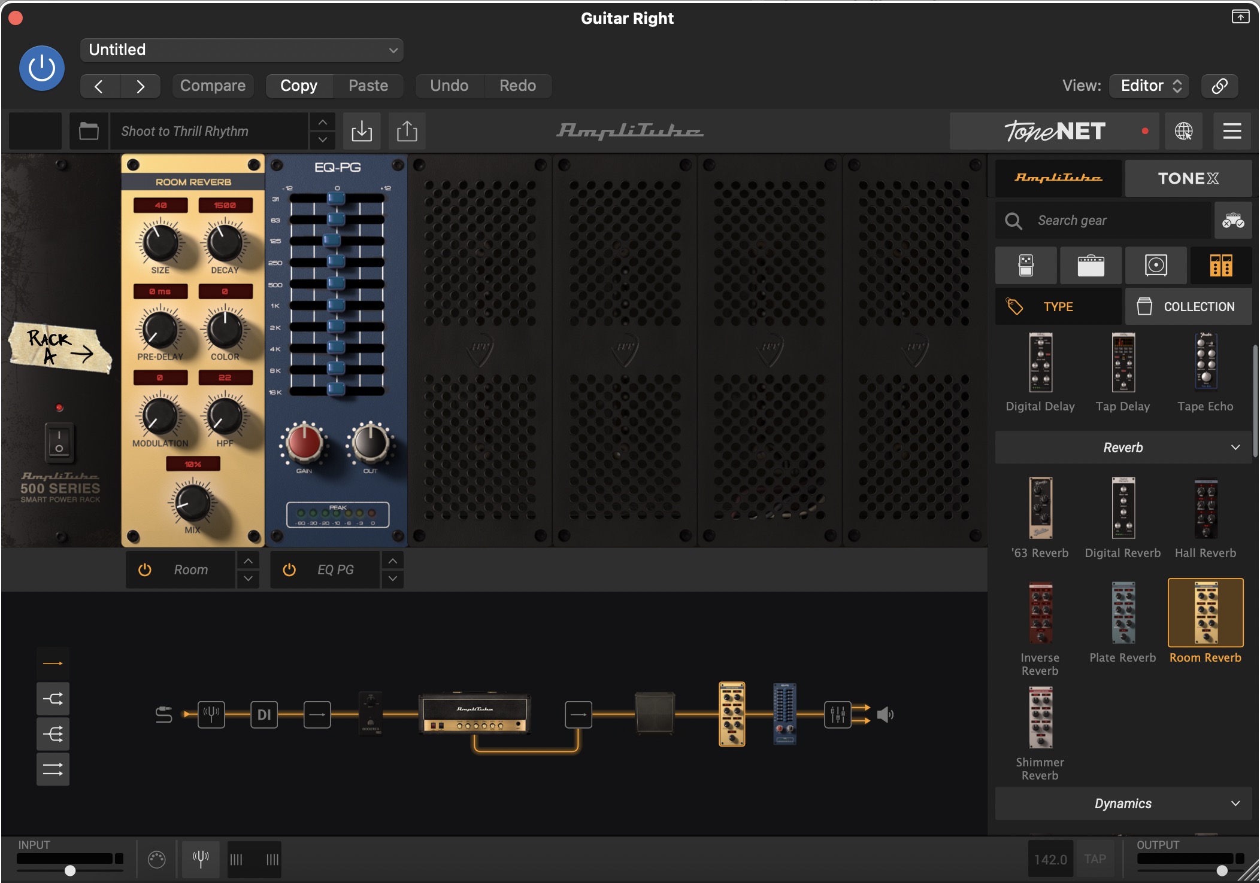
Task: Expand the Dynamics section
Action: coord(1123,803)
